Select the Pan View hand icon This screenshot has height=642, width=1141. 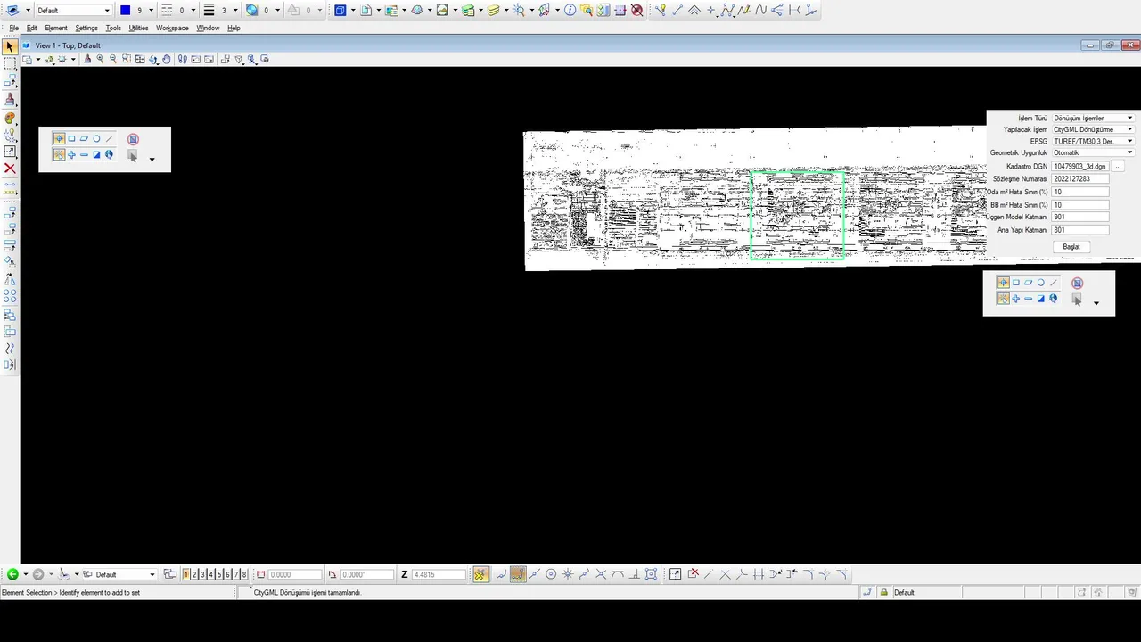tap(167, 59)
